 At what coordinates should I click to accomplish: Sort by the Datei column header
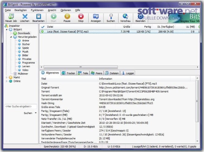pos(80,27)
